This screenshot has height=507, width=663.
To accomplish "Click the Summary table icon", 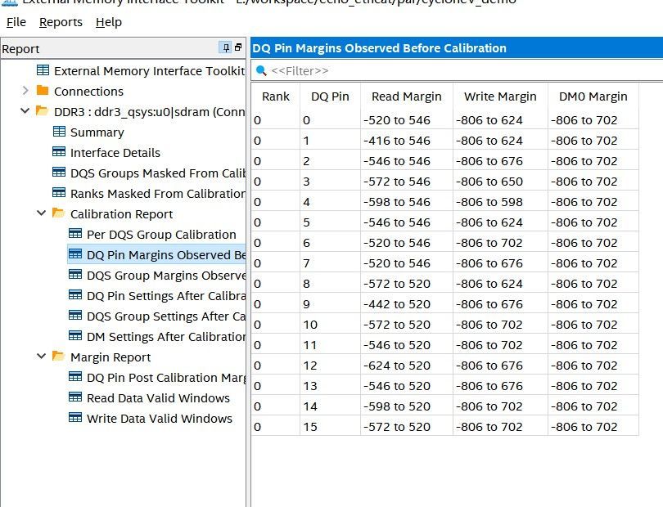I will 59,132.
